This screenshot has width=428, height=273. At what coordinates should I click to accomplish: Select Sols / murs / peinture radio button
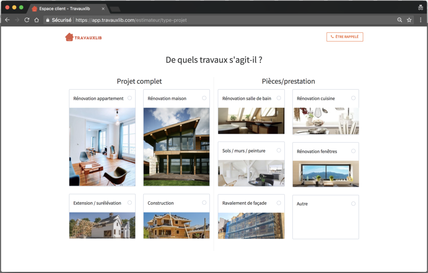tap(279, 151)
